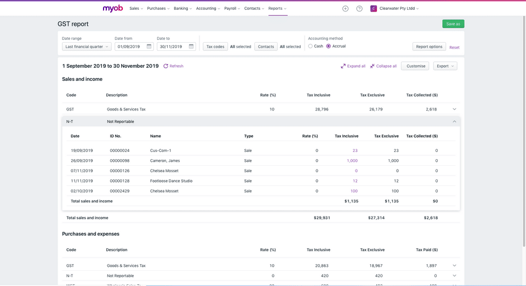526x286 pixels.
Task: Open the Date range dropdown
Action: coord(87,46)
